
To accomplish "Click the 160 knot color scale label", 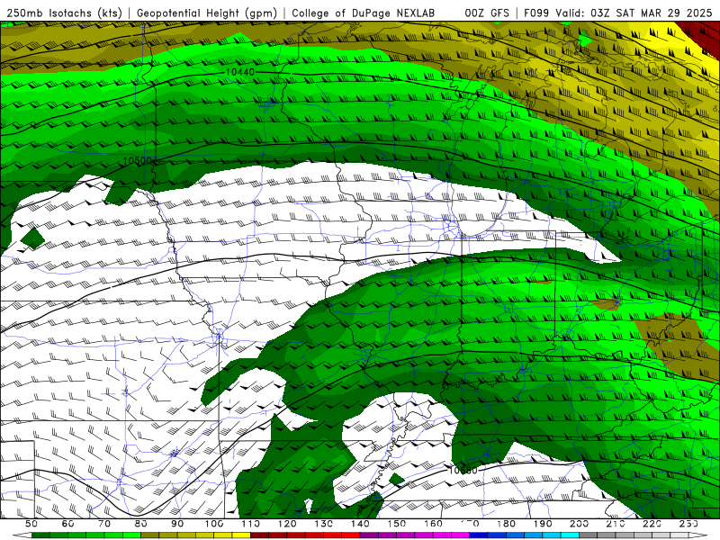I will coord(433,524).
